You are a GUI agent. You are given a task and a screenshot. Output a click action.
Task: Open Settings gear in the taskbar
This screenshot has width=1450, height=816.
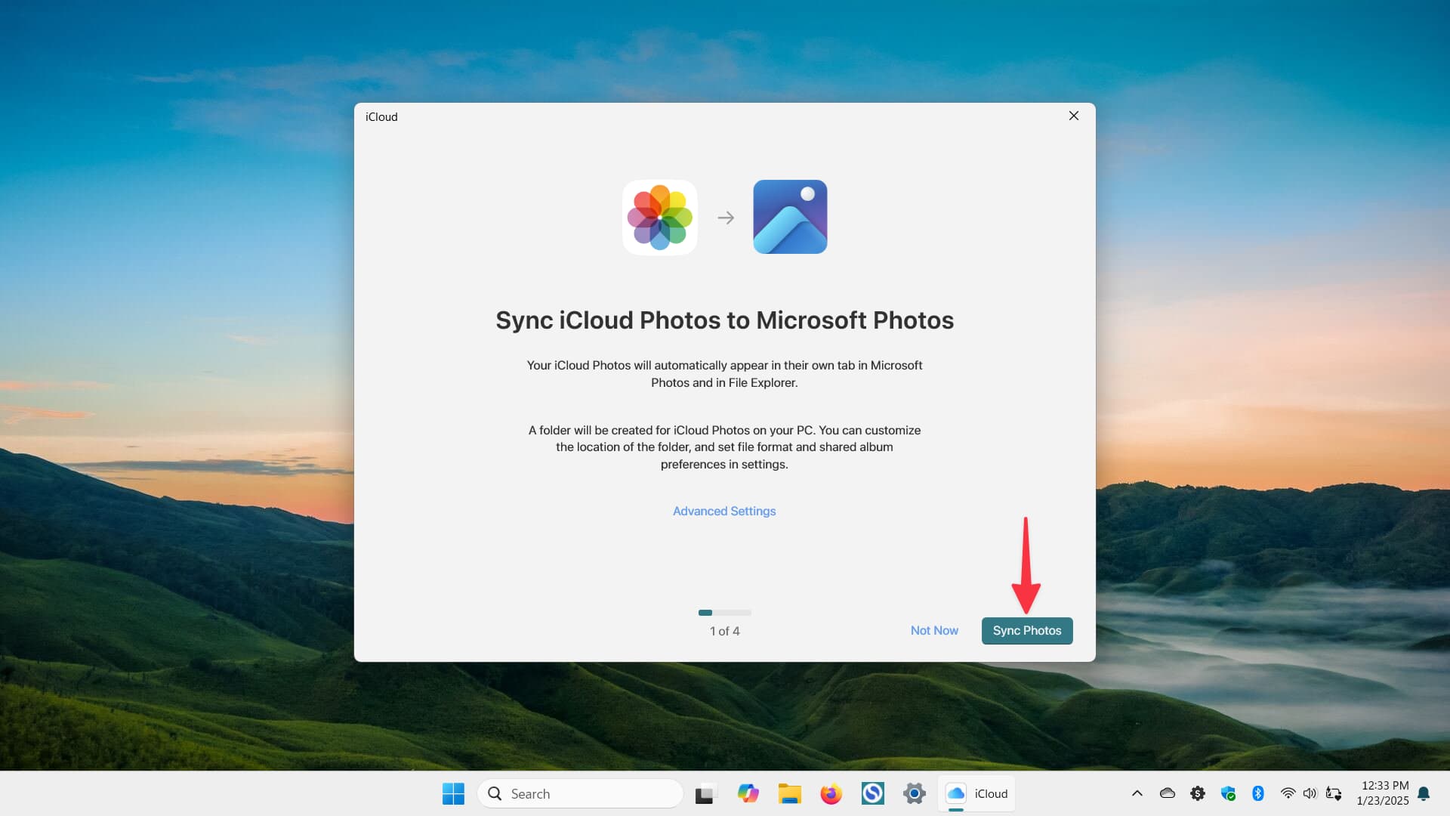coord(914,793)
